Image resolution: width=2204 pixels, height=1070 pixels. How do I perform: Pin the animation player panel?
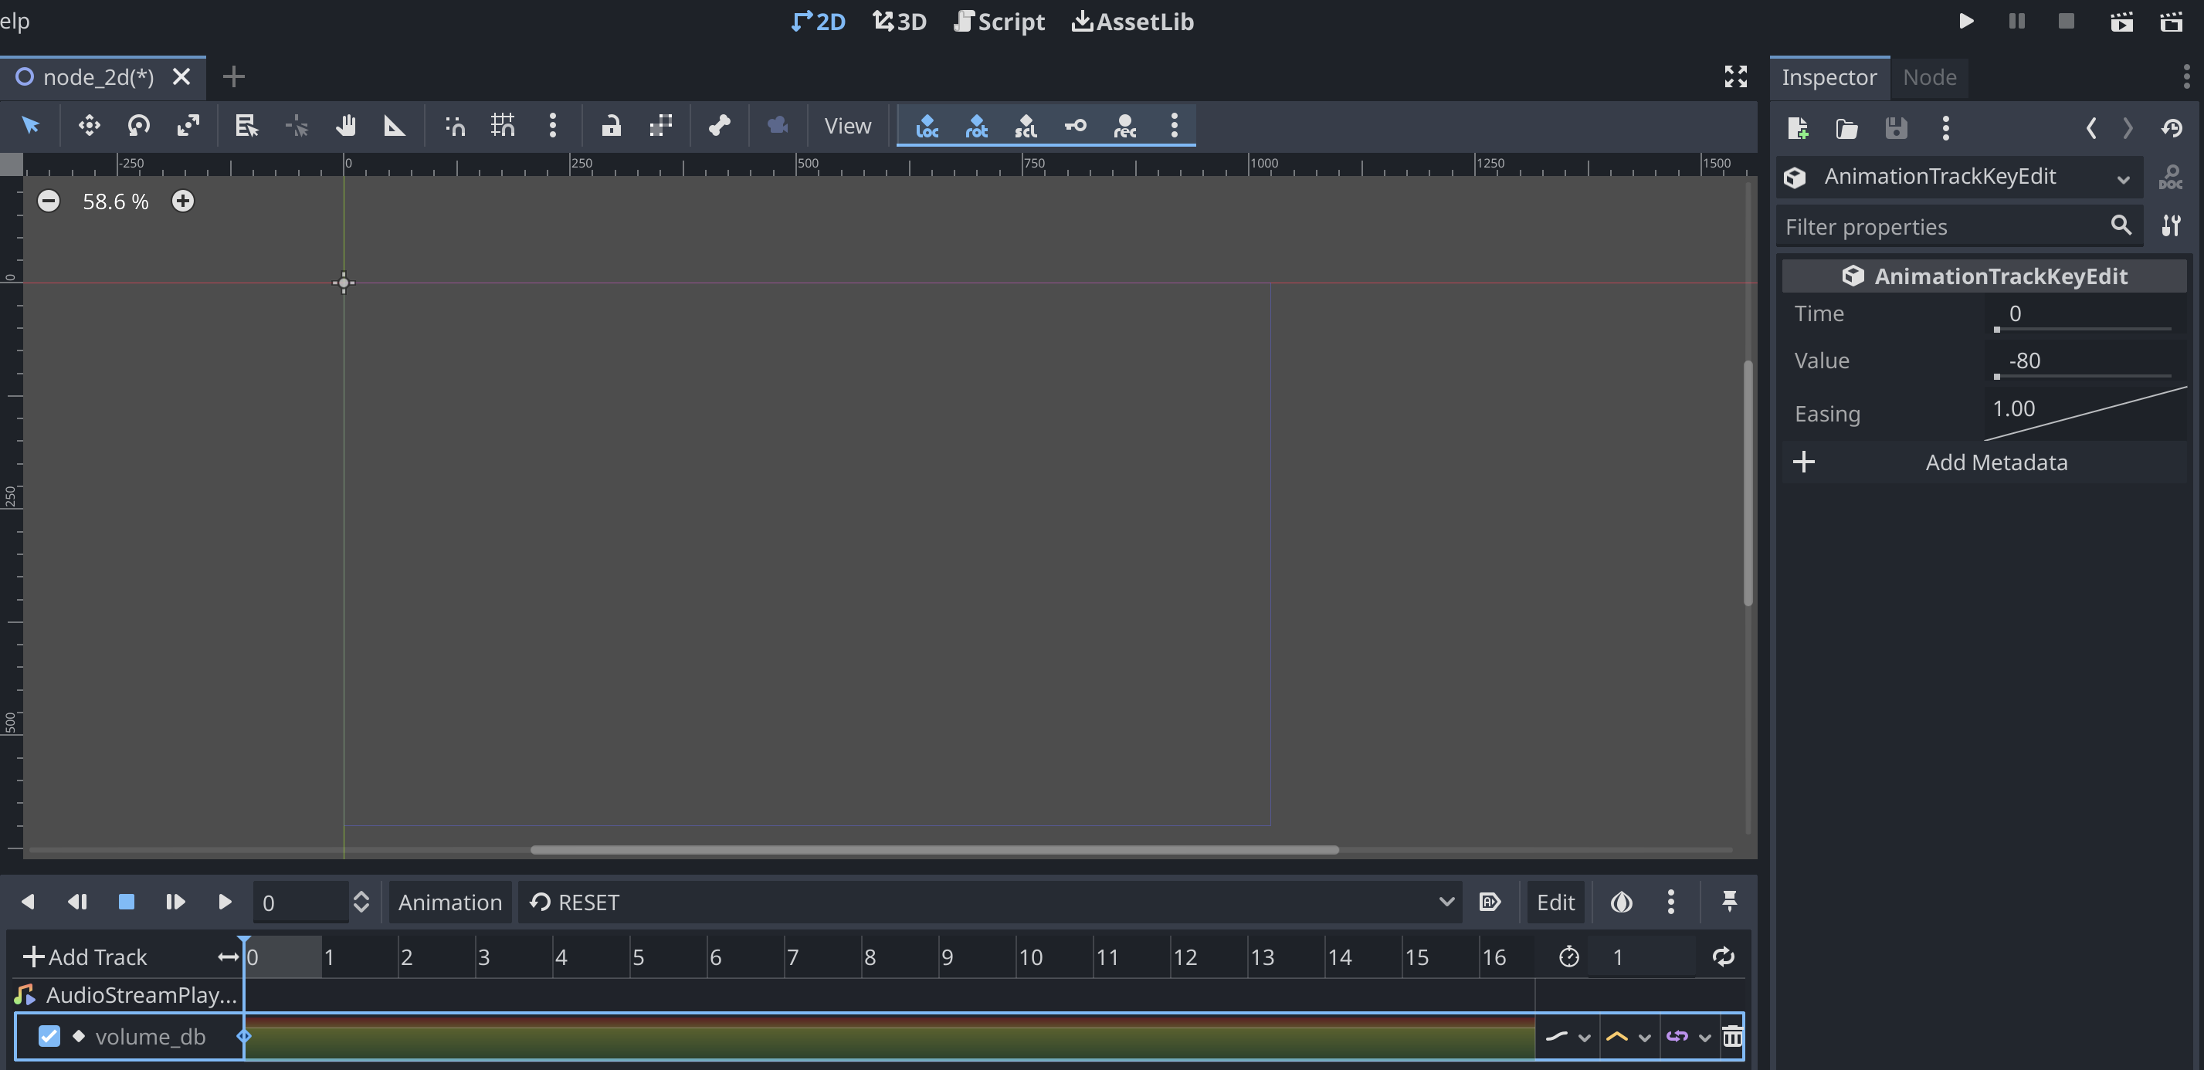click(x=1729, y=902)
